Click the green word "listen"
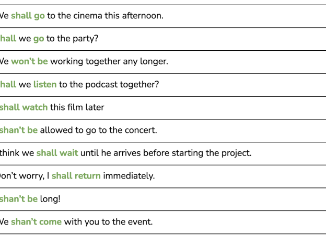The image size is (326, 245). tap(45, 84)
